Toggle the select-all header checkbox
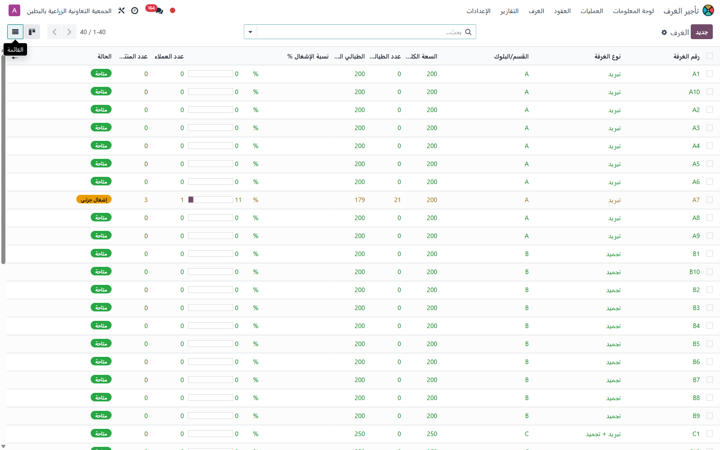This screenshot has height=450, width=720. [x=710, y=56]
